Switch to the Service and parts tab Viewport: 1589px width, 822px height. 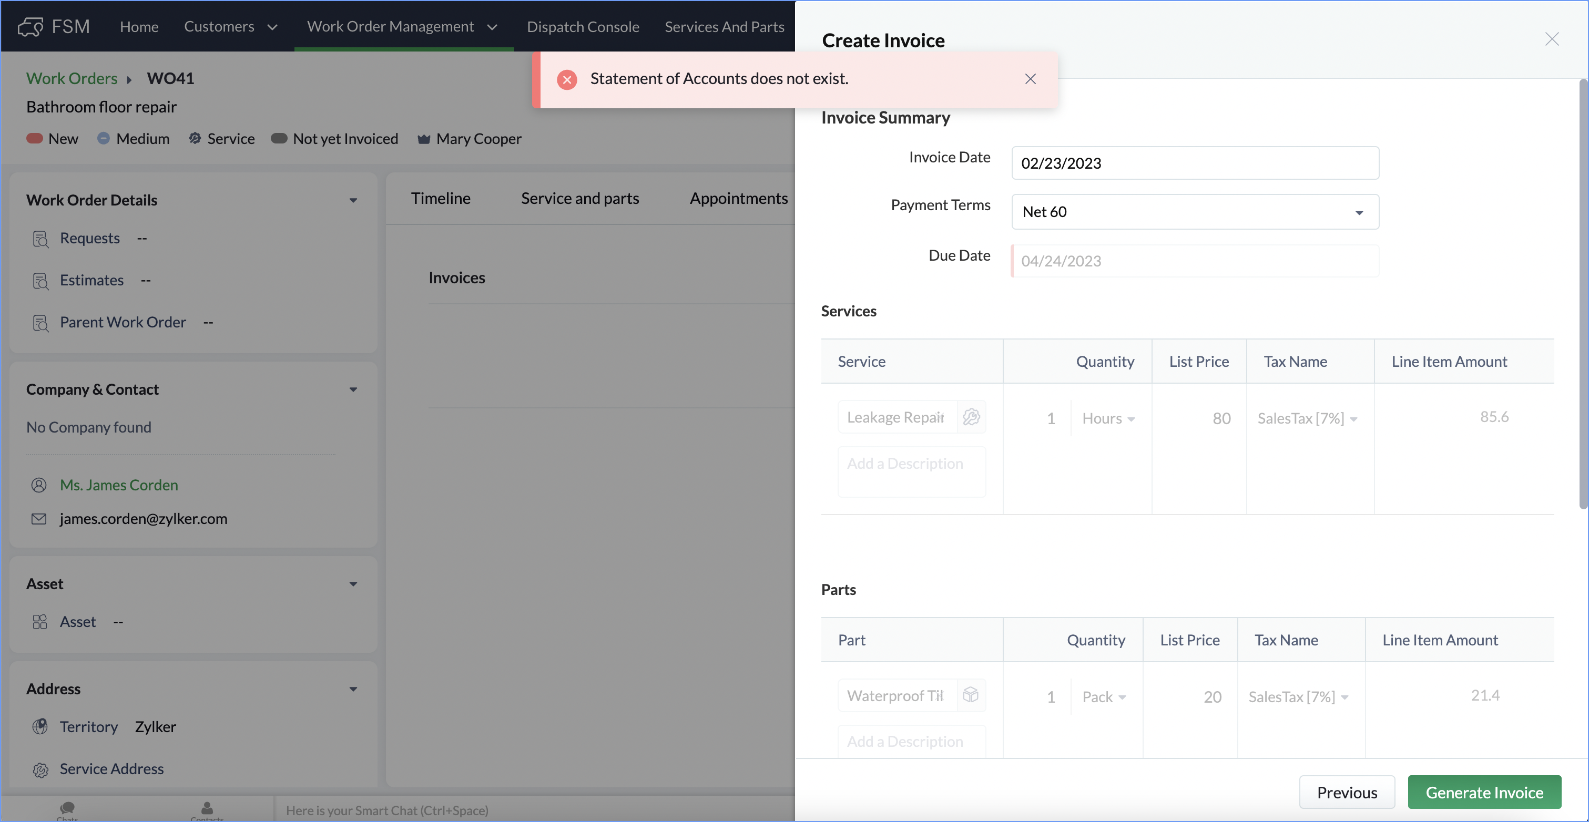[x=579, y=199]
